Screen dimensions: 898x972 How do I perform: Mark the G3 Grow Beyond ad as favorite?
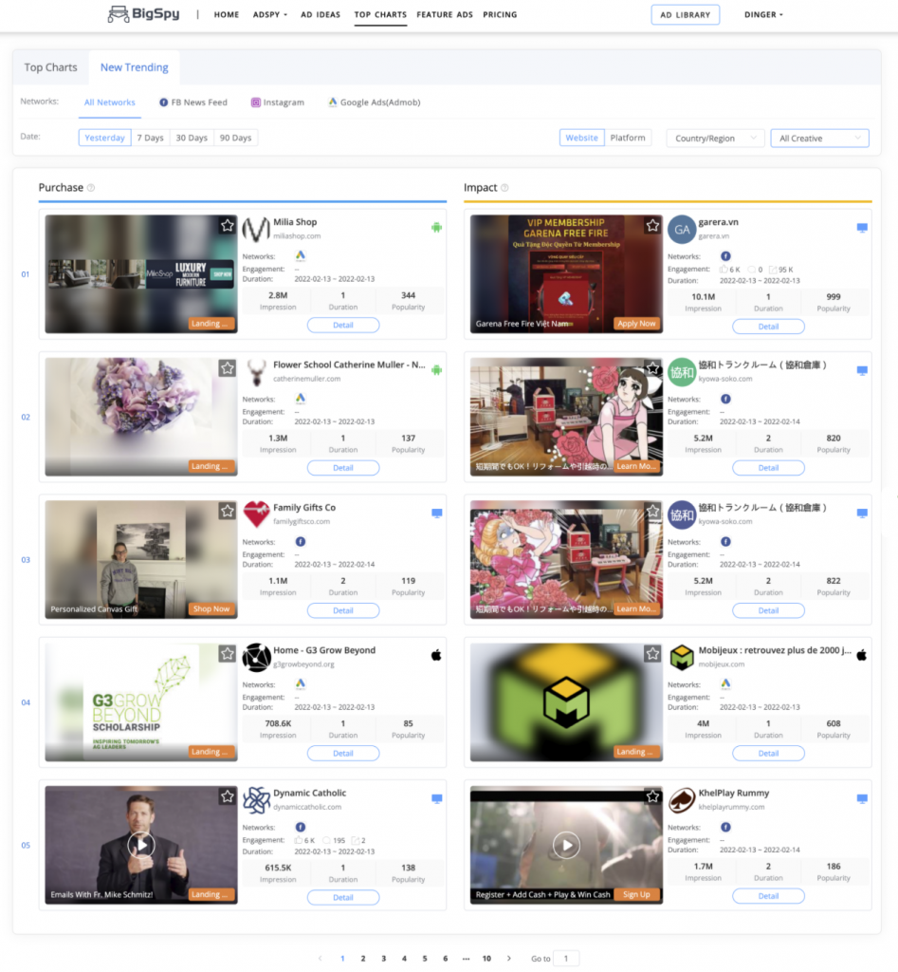click(228, 653)
